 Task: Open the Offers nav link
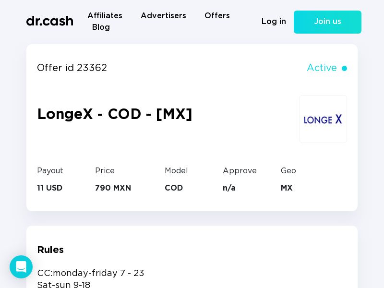(217, 16)
